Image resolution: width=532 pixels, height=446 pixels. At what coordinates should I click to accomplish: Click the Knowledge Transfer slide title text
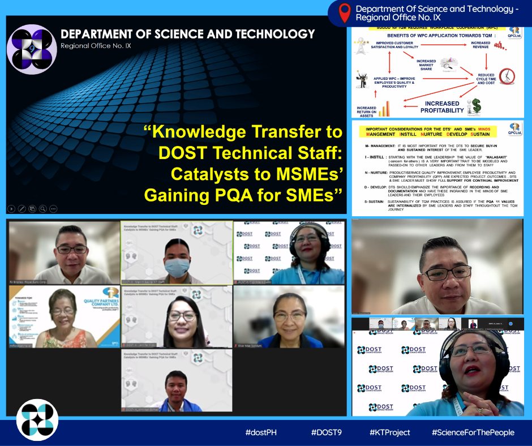pyautogui.click(x=243, y=164)
